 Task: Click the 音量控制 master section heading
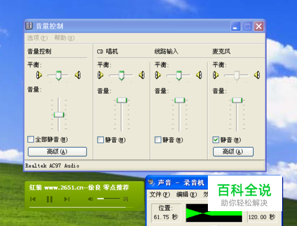(39, 52)
